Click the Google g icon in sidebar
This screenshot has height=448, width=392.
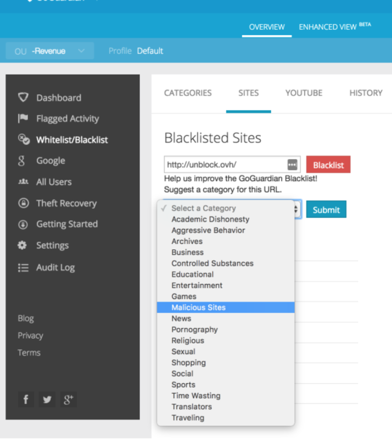[x=22, y=161]
